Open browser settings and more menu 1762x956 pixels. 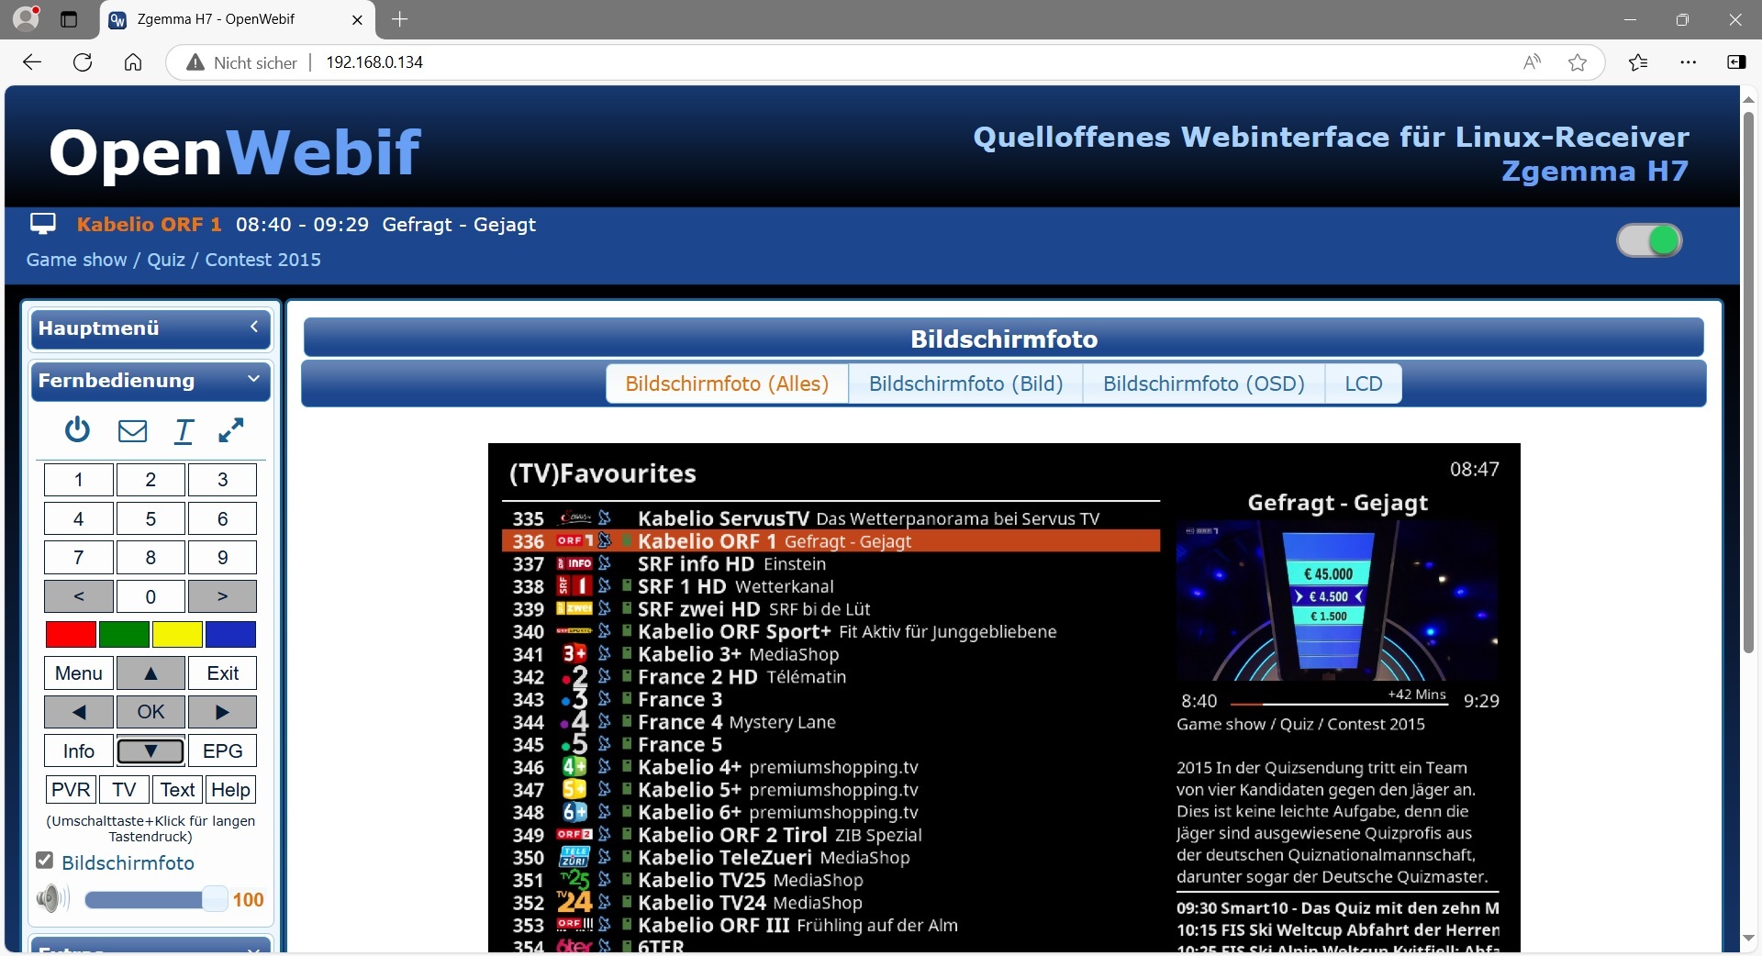click(1688, 62)
